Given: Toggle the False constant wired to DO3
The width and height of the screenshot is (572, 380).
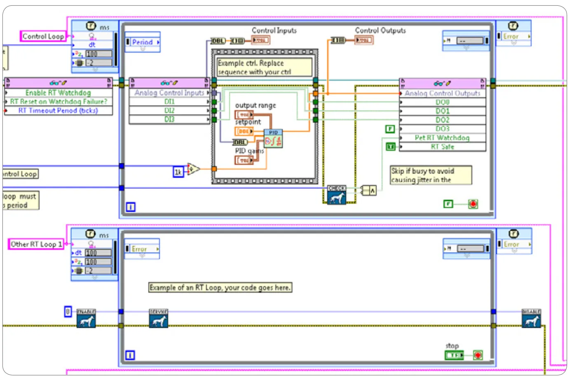Looking at the screenshot, I should (x=390, y=129).
